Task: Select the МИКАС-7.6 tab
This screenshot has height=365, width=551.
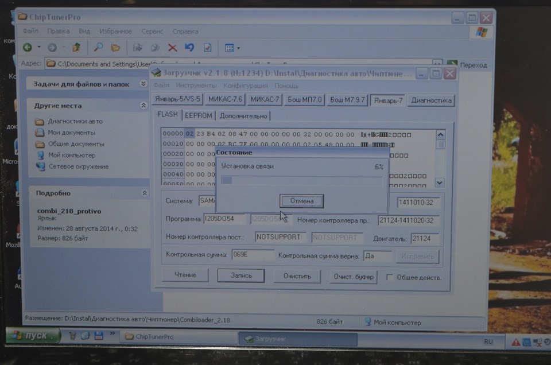Action: click(225, 99)
